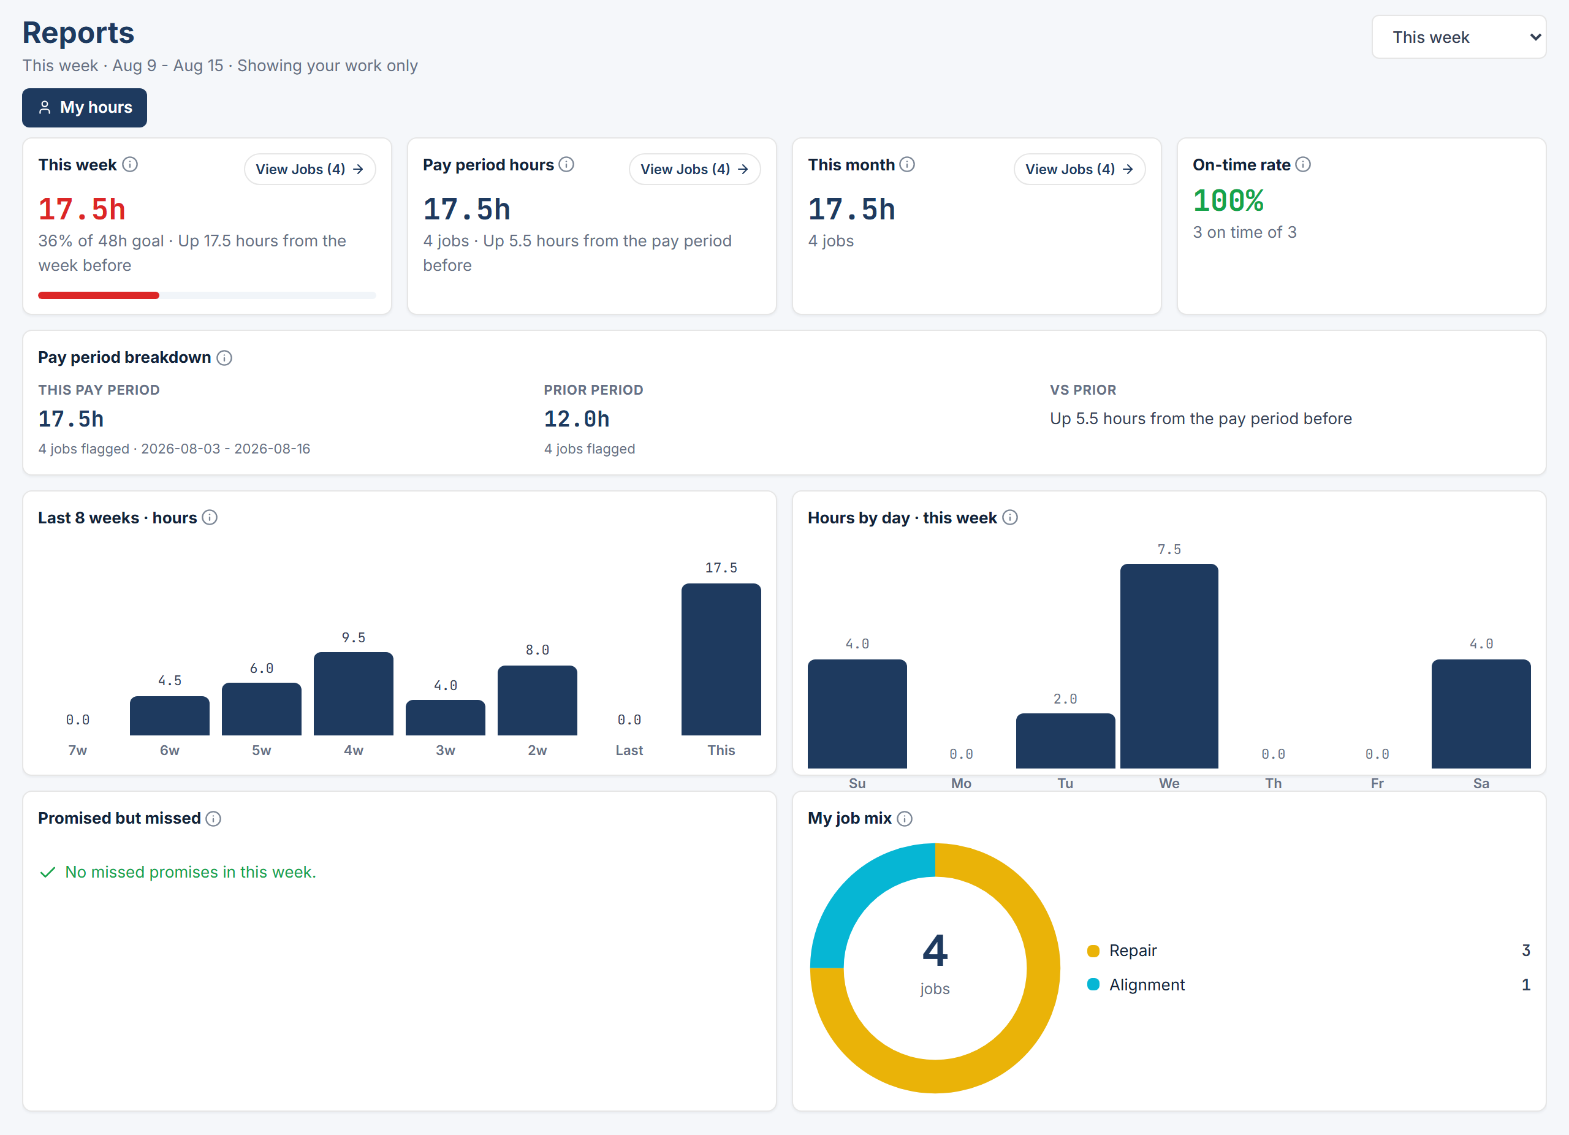Show the info tooltip for On-time rate
Viewport: 1569px width, 1135px height.
(x=1302, y=165)
